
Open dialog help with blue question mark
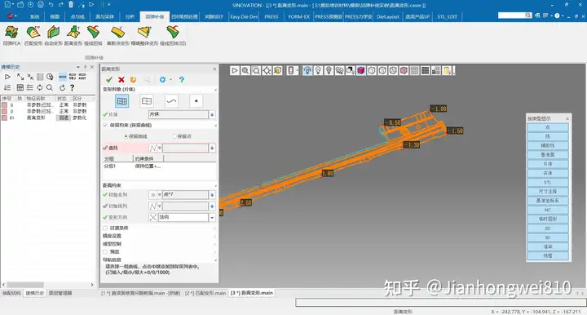[182, 79]
